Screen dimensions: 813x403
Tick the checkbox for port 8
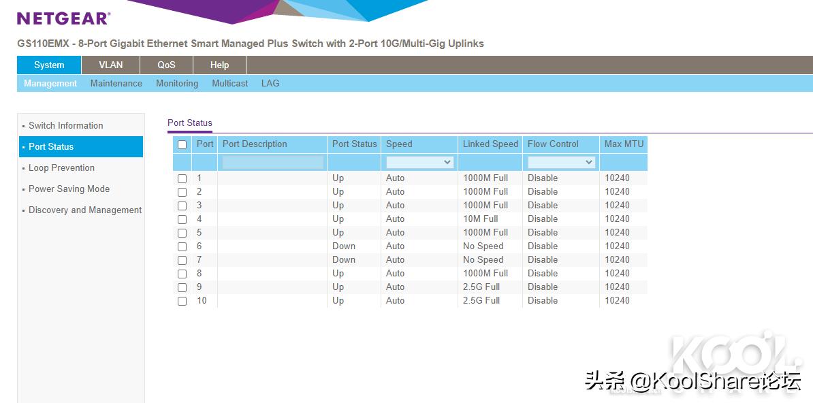[x=182, y=274]
